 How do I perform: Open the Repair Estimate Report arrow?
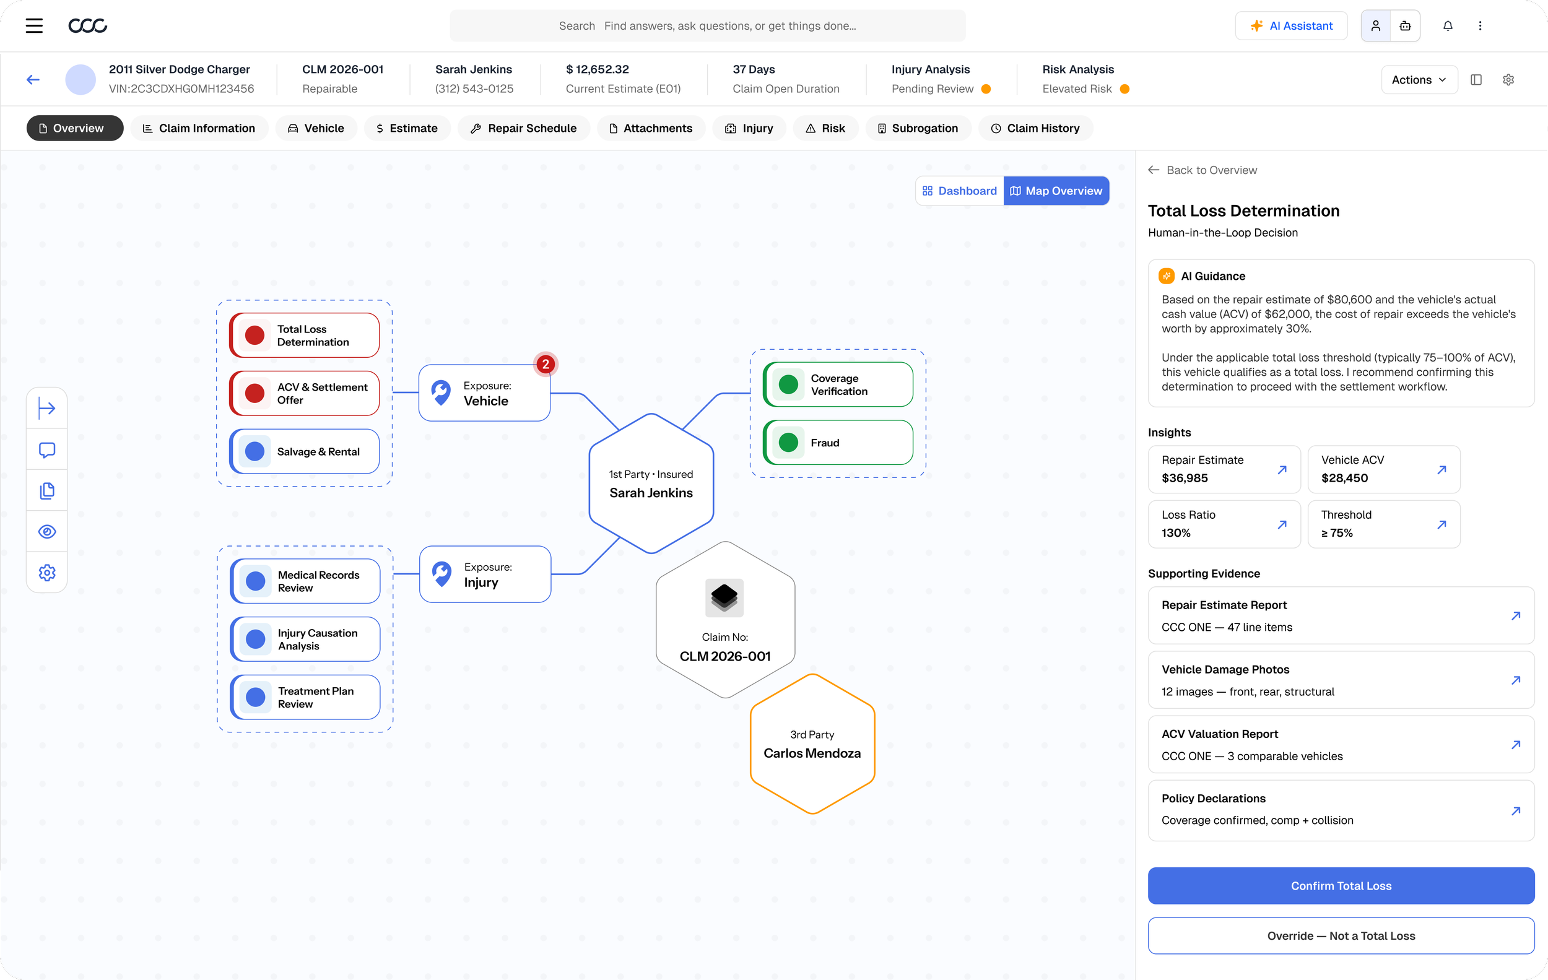pyautogui.click(x=1516, y=615)
